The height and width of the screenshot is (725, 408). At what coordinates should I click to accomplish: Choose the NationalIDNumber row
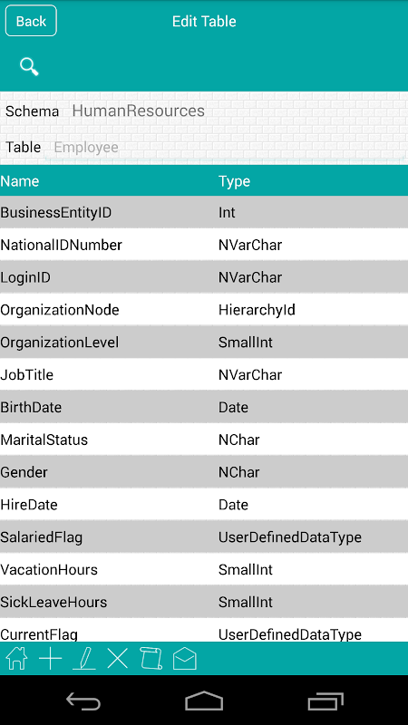(204, 245)
